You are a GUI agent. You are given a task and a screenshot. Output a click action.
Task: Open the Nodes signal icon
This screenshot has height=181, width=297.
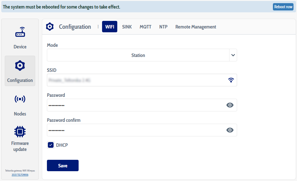20,99
